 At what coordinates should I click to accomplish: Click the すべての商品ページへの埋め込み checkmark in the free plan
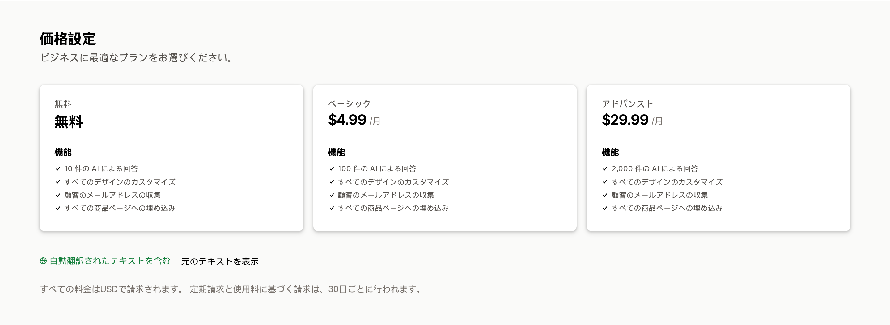[58, 208]
